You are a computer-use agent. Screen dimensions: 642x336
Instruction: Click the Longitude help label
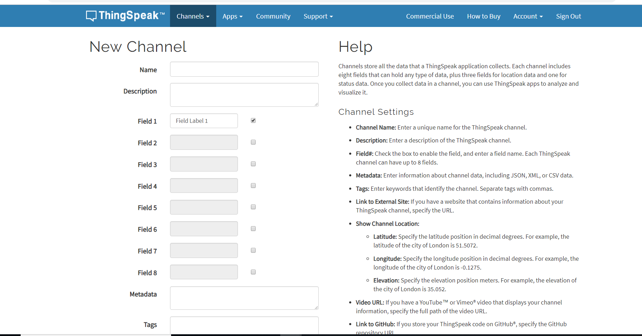387,259
